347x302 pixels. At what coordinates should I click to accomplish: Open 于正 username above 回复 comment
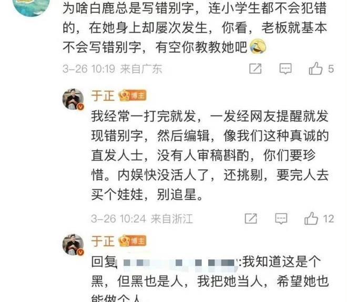tap(103, 241)
